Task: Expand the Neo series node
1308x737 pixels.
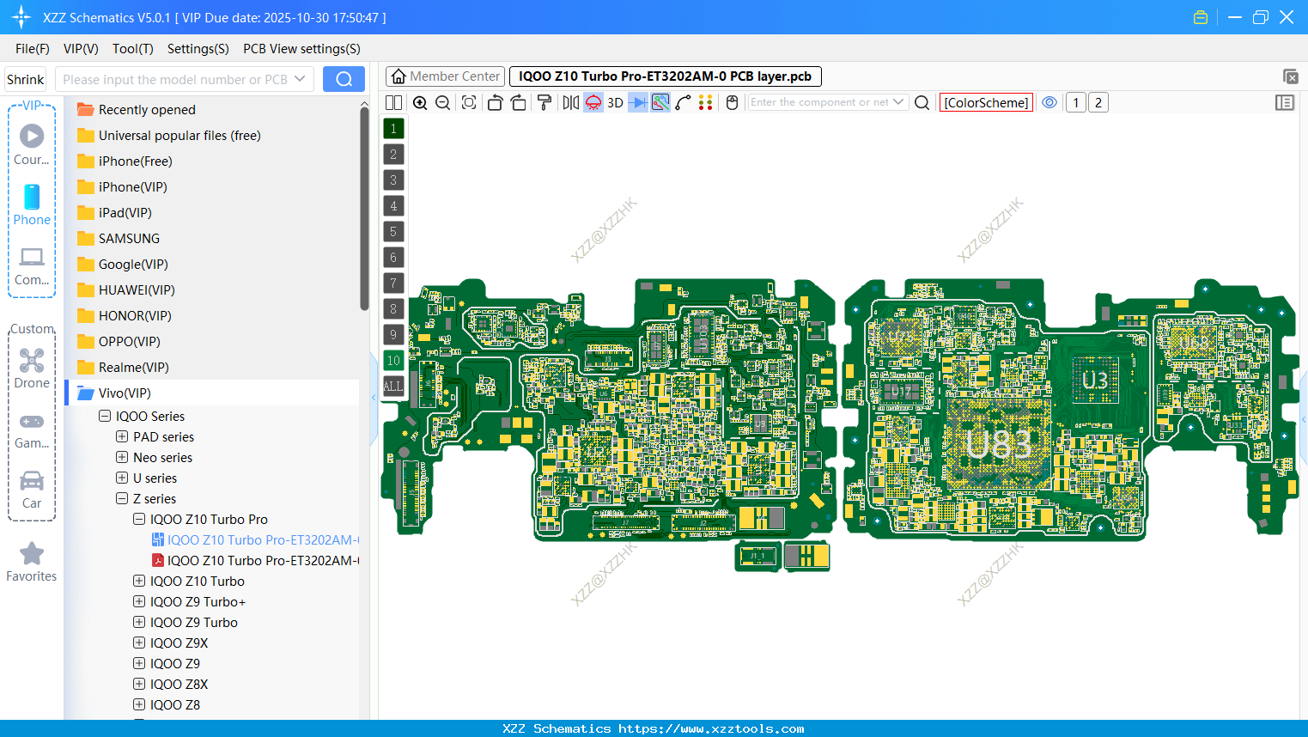Action: [x=122, y=457]
